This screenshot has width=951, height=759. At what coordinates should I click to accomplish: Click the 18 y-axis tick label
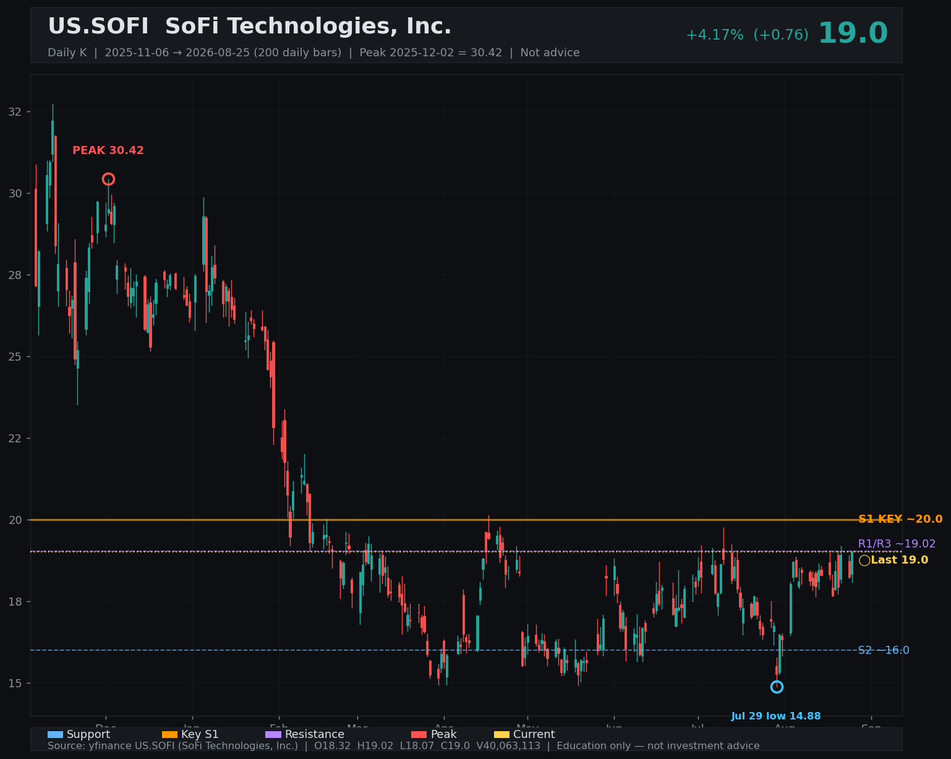(15, 602)
